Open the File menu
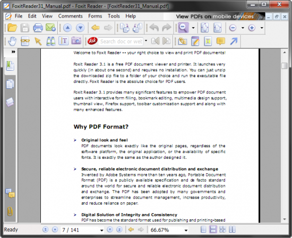The height and width of the screenshot is (238, 292). click(x=19, y=16)
